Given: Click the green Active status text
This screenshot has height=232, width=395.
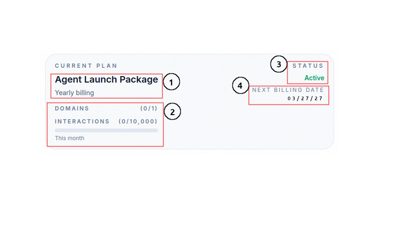Looking at the screenshot, I should [314, 78].
